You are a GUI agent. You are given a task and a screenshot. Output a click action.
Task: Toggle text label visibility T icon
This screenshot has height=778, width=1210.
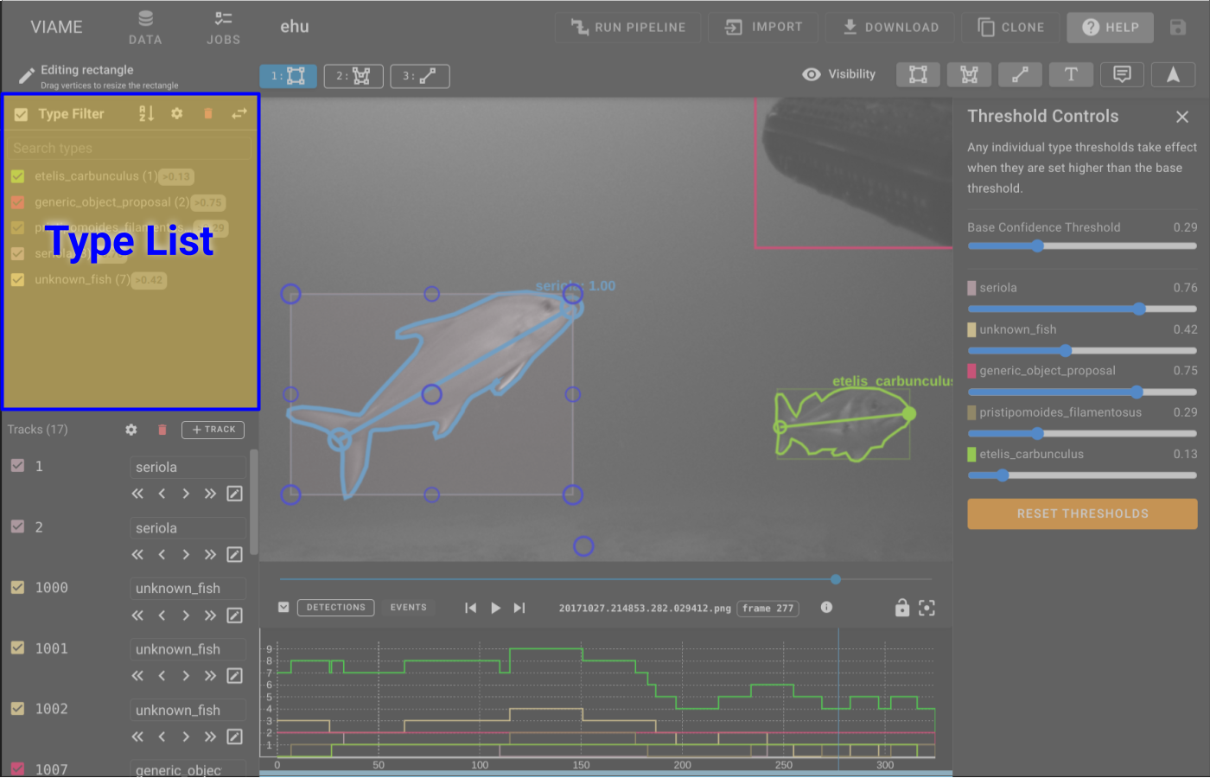(1071, 74)
